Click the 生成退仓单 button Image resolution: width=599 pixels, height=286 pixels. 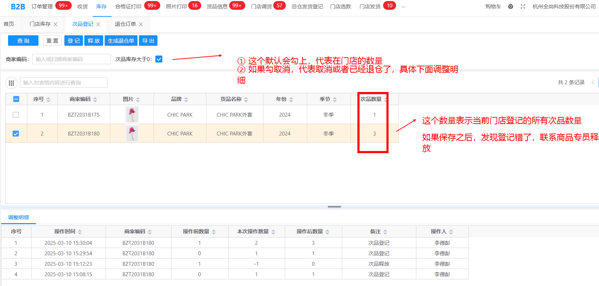point(121,41)
